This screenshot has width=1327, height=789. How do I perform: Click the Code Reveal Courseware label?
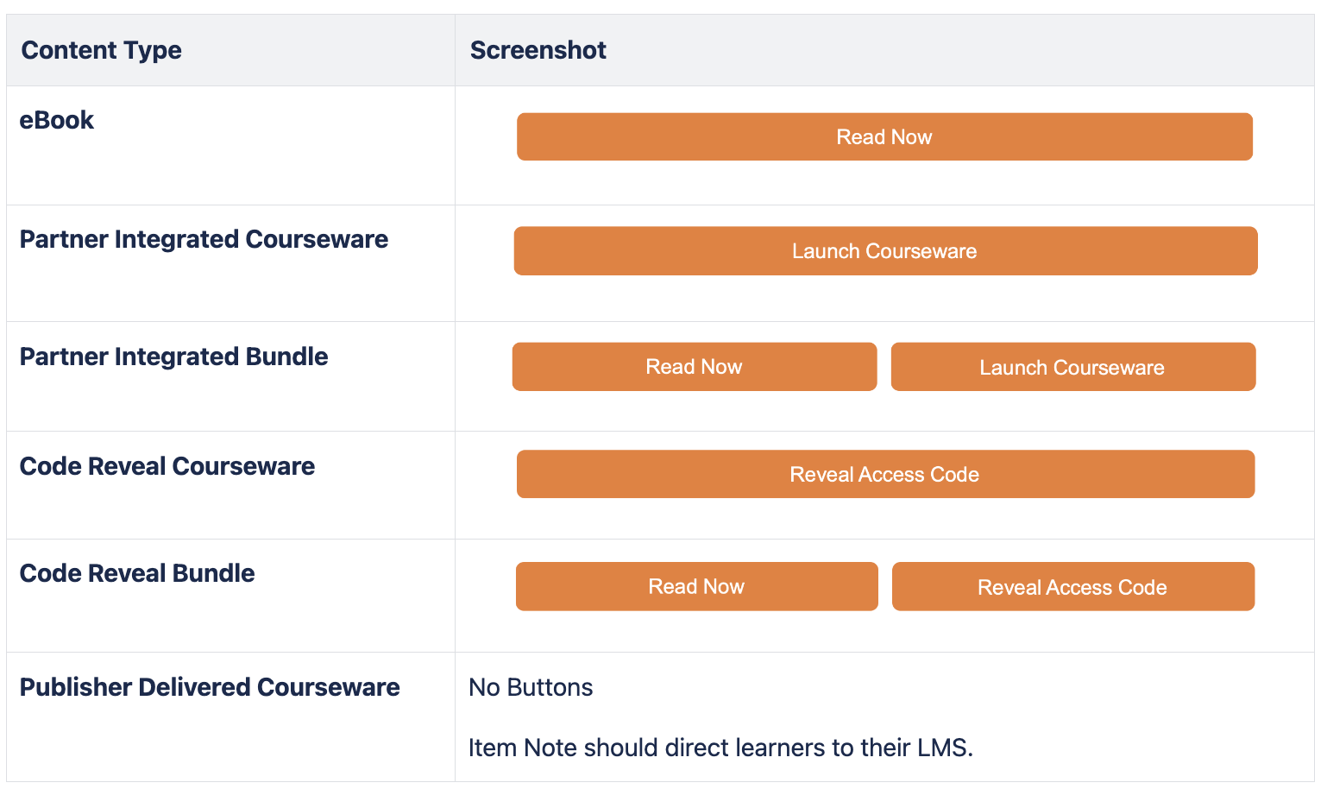point(167,466)
